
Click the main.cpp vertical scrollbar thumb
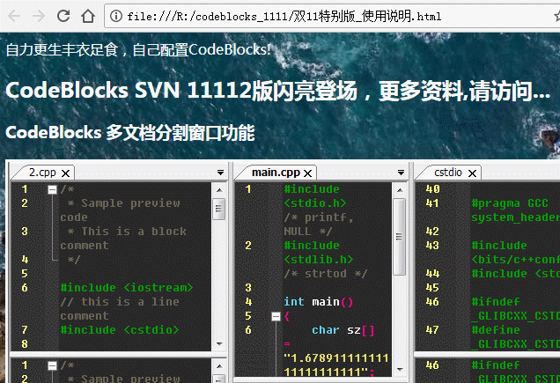(399, 237)
